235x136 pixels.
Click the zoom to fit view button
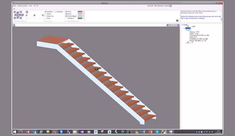(x=178, y=25)
